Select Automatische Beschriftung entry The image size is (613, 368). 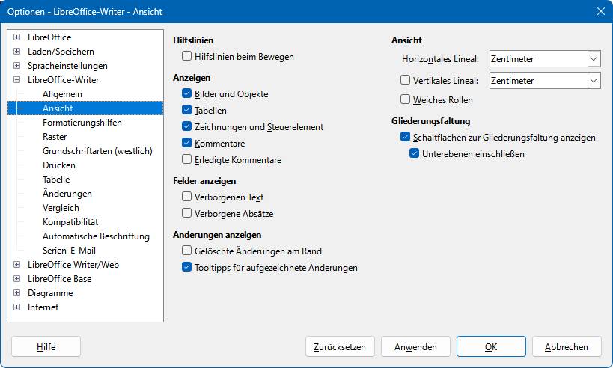tap(96, 236)
